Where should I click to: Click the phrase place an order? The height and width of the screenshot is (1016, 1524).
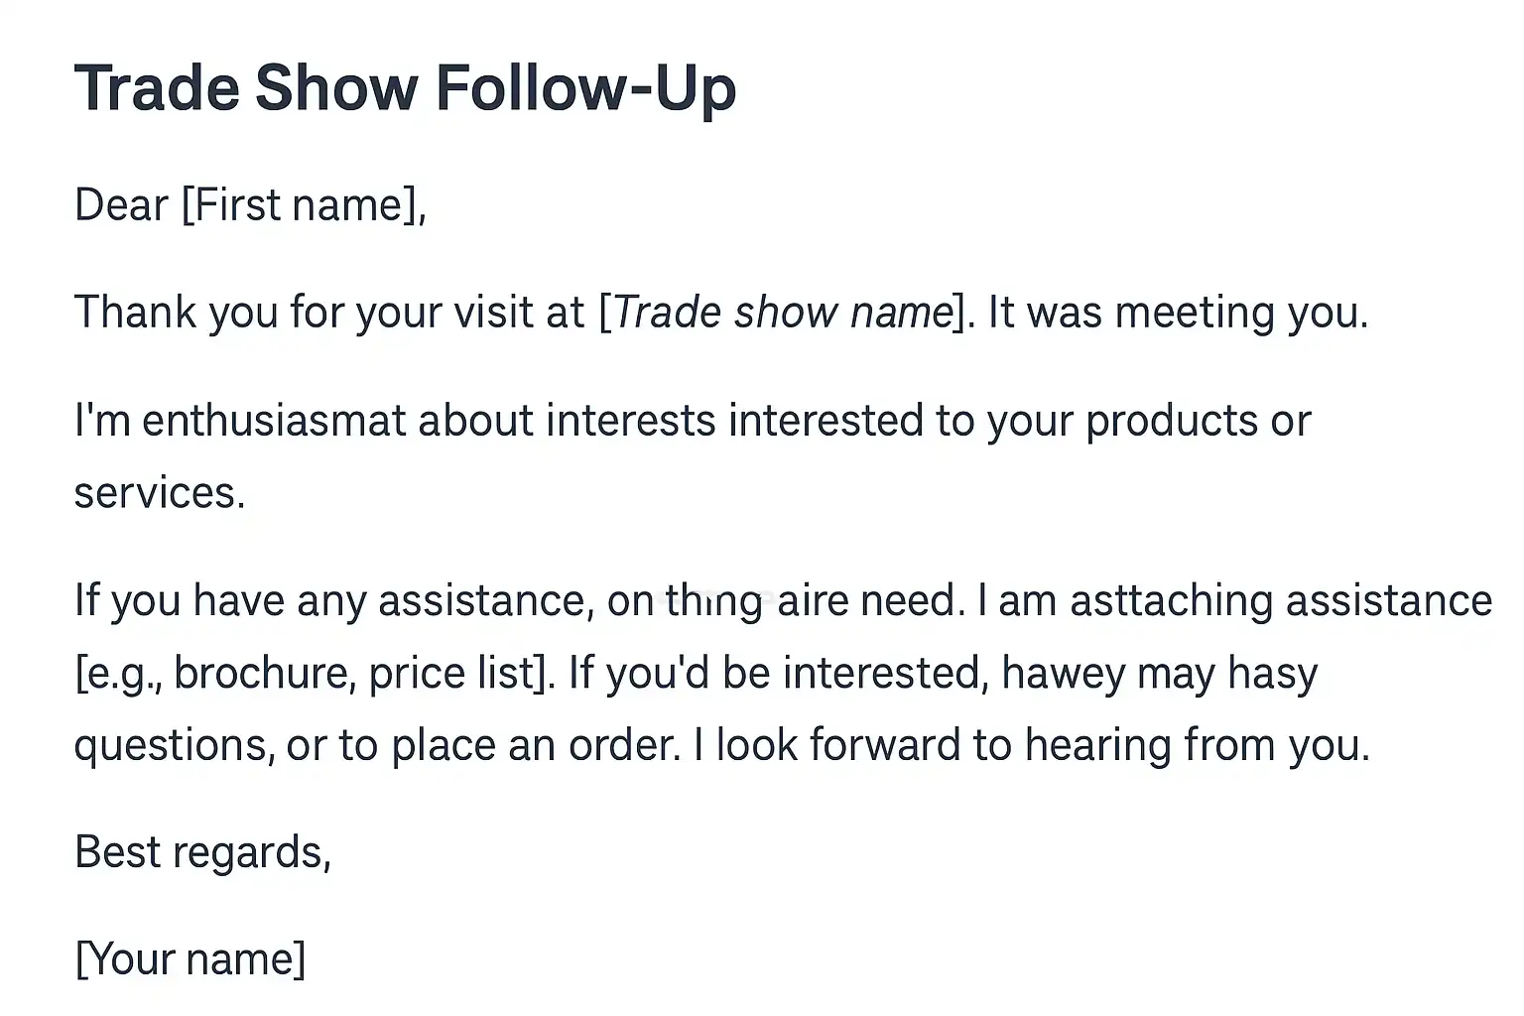pos(535,745)
